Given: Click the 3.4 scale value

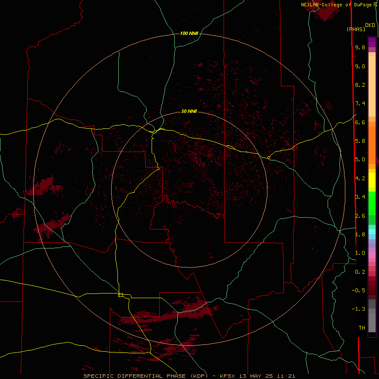Looking at the screenshot, I should (360, 197).
